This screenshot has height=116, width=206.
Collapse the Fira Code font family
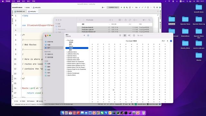(66, 40)
